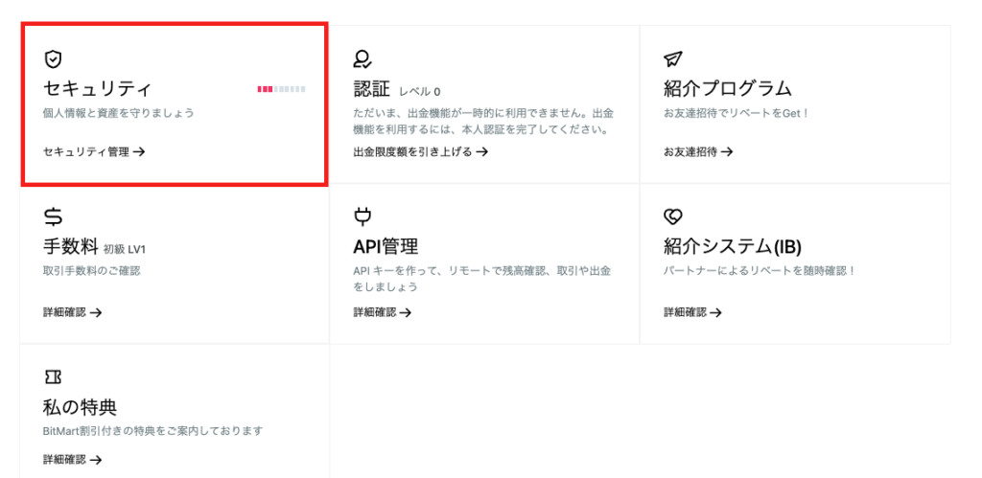This screenshot has width=982, height=478.
Task: Click the ticket icon above 私の特典
Action: (54, 376)
